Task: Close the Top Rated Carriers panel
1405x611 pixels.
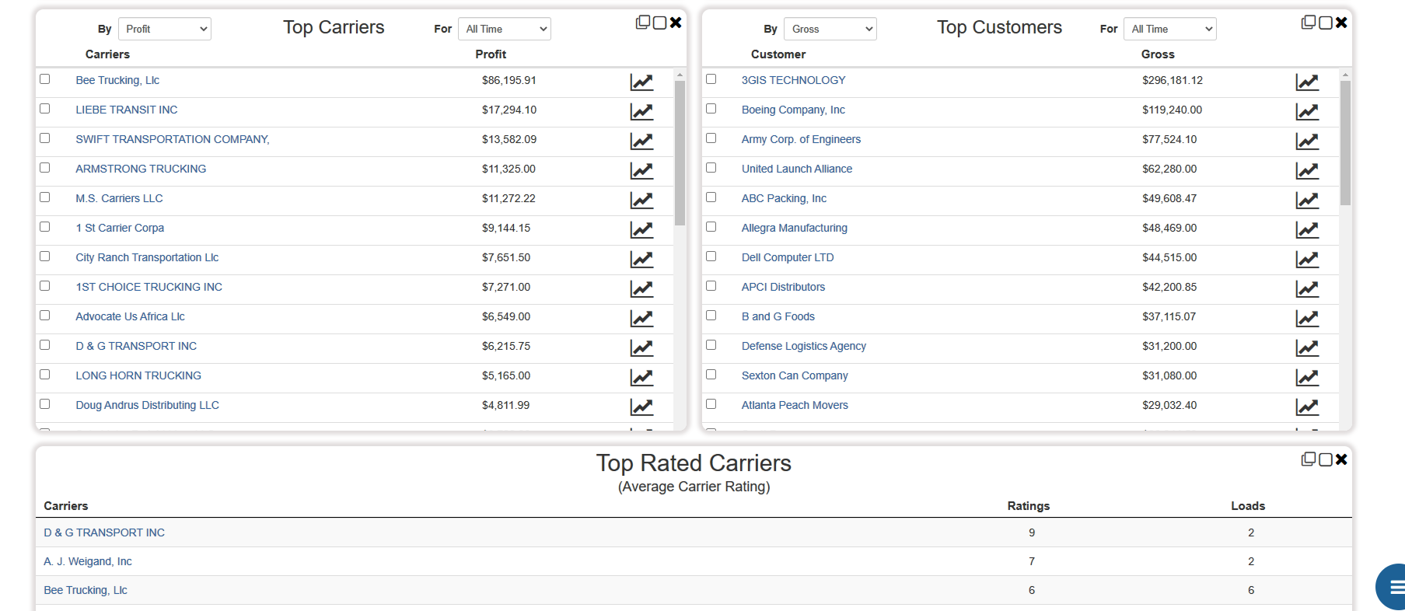Action: 1341,459
